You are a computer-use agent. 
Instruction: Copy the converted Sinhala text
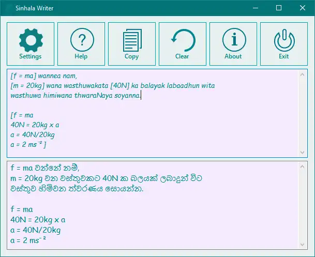(x=132, y=44)
